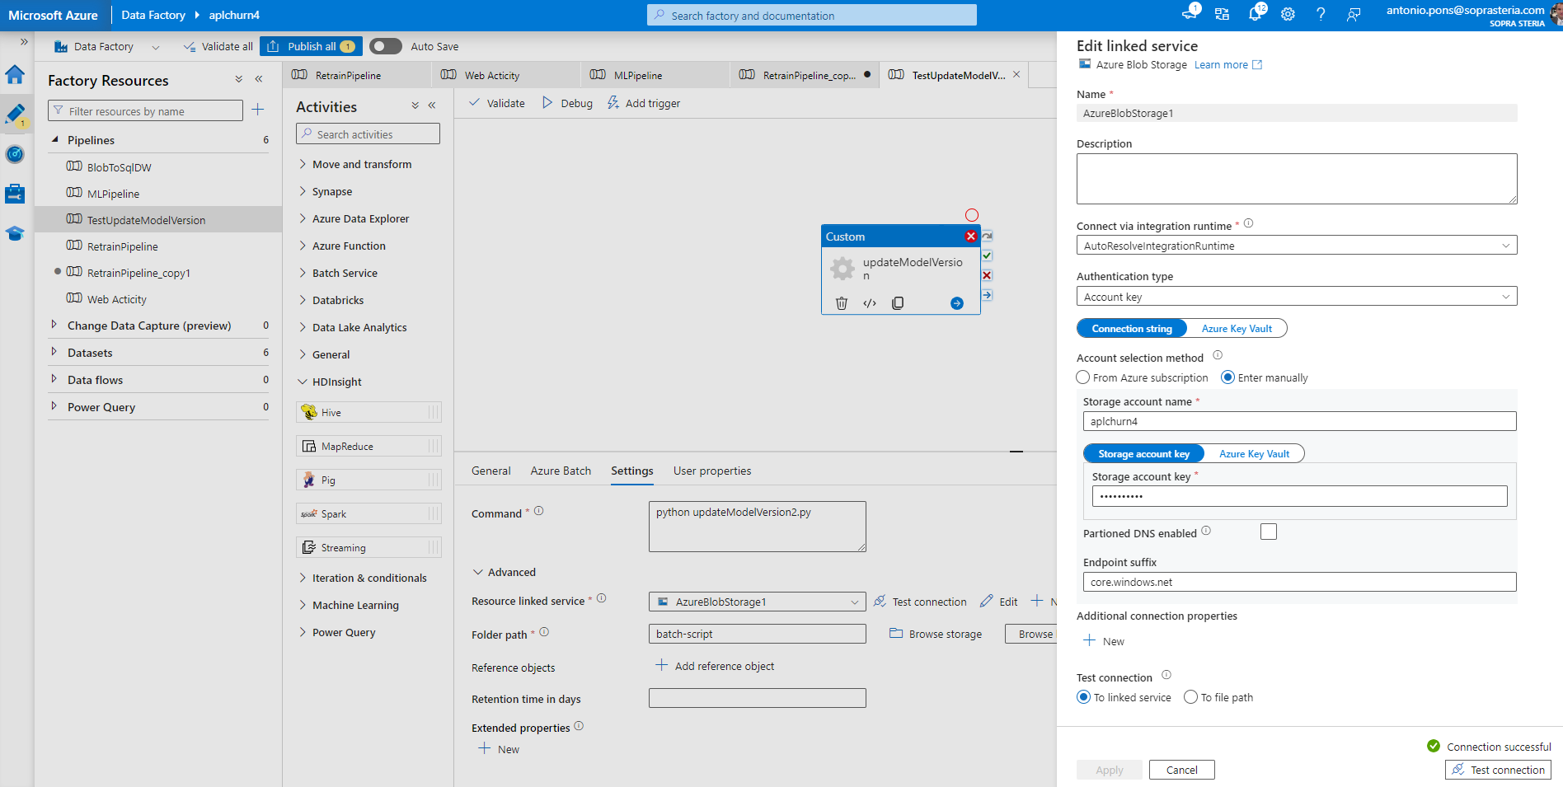This screenshot has height=787, width=1563.
Task: Open the Home icon in left sidebar
Action: click(x=15, y=75)
